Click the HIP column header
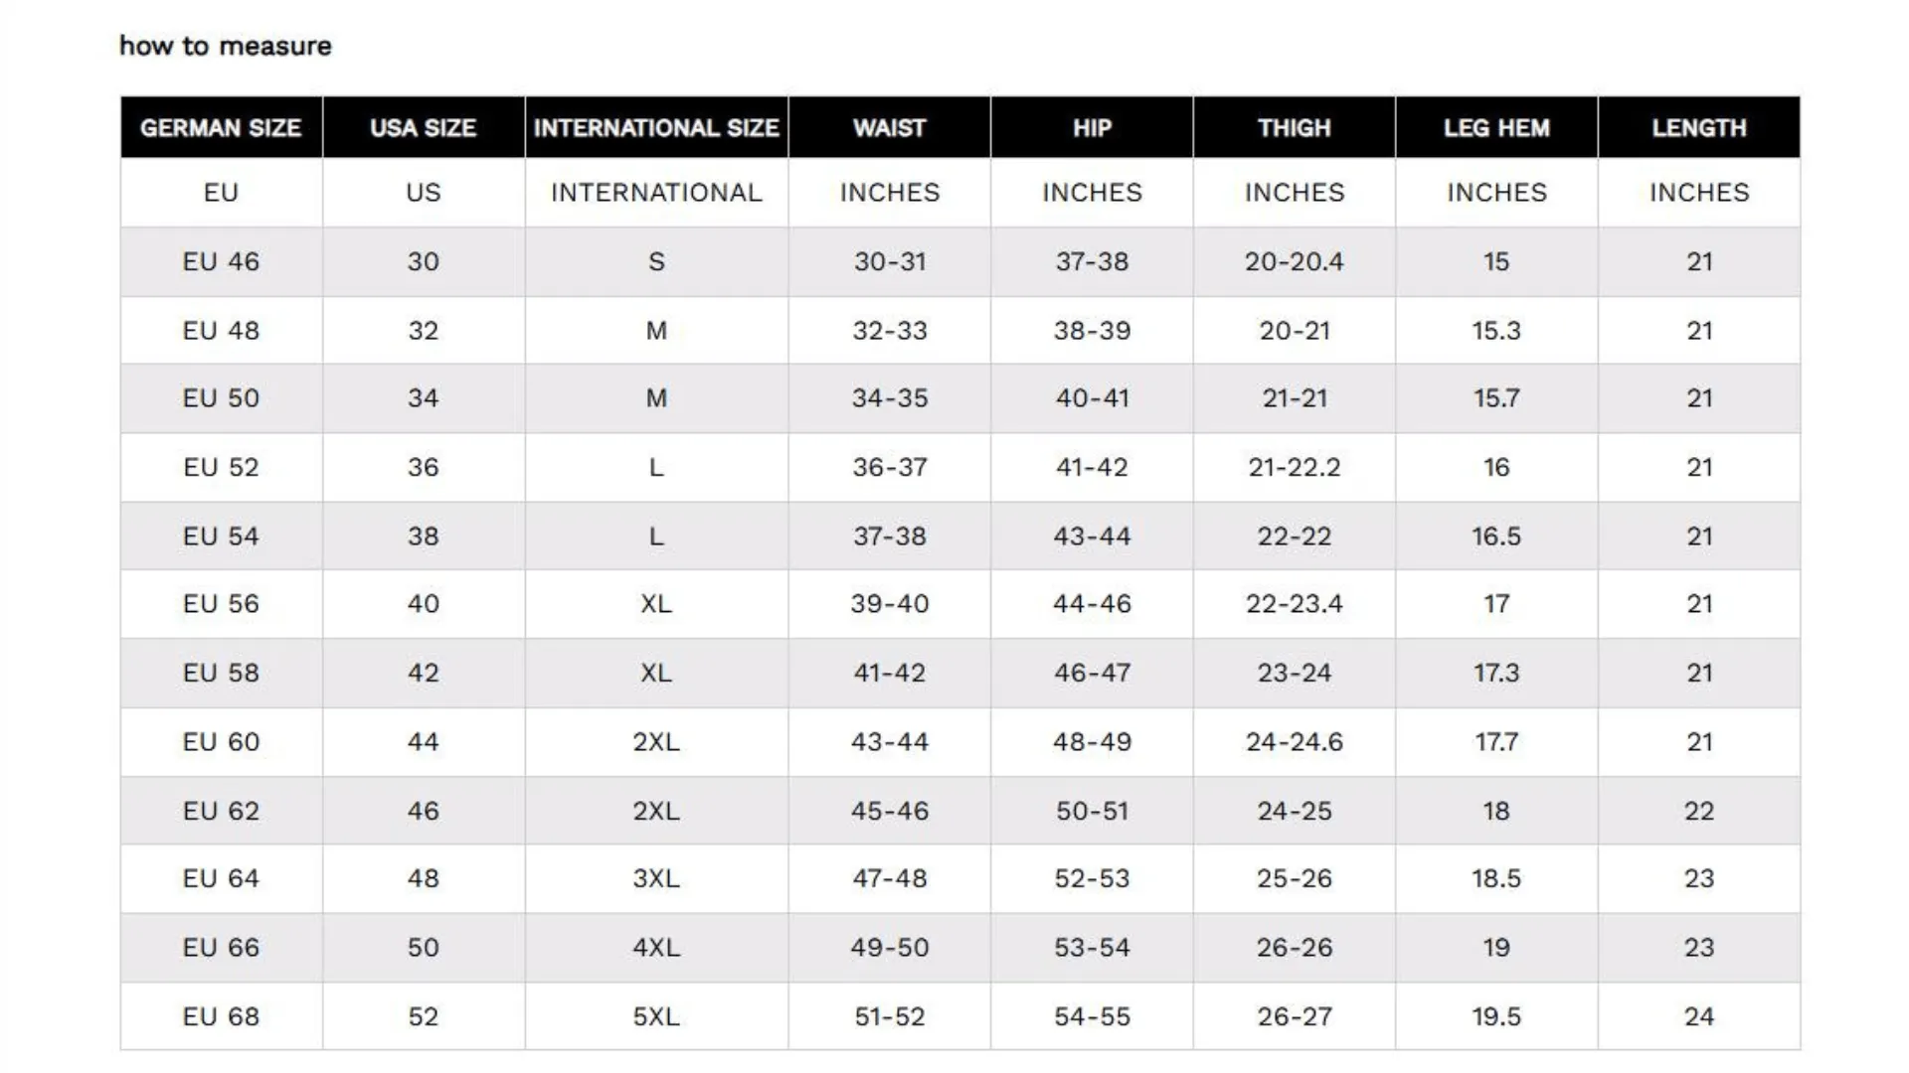The height and width of the screenshot is (1073, 1909). pyautogui.click(x=1092, y=127)
